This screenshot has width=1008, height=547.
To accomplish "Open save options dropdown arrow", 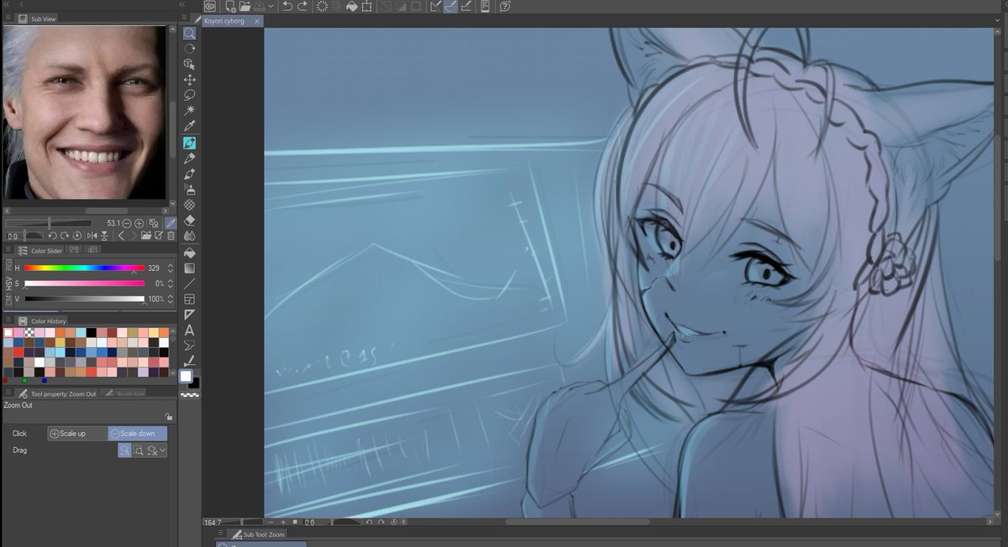I will click(x=271, y=6).
